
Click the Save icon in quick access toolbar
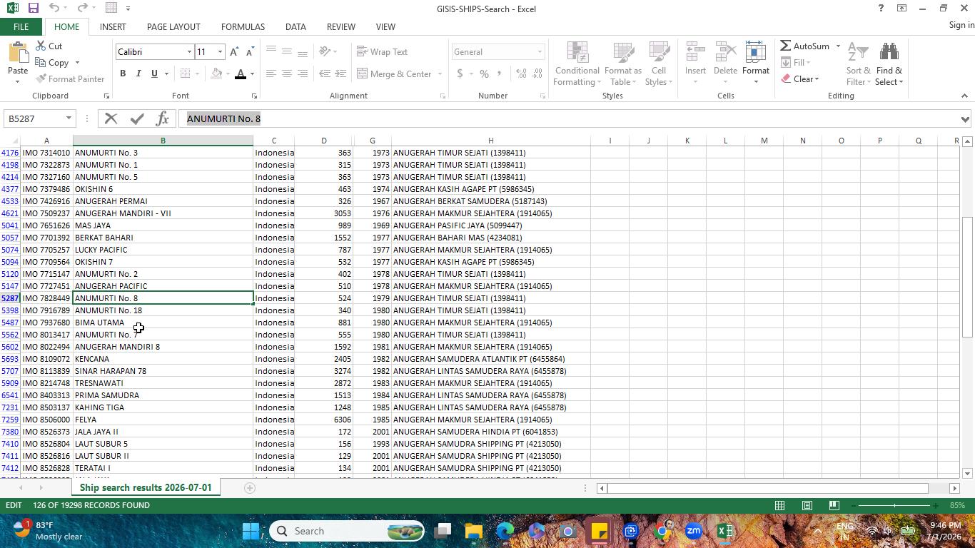pos(33,8)
